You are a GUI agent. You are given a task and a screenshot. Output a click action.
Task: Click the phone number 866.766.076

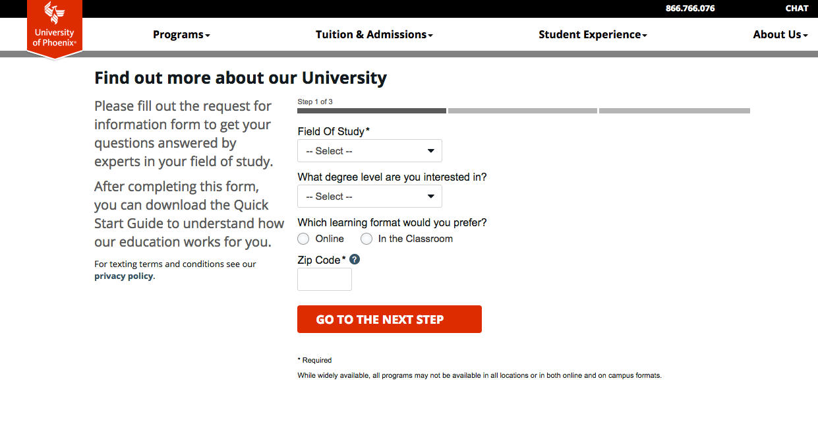pyautogui.click(x=690, y=9)
